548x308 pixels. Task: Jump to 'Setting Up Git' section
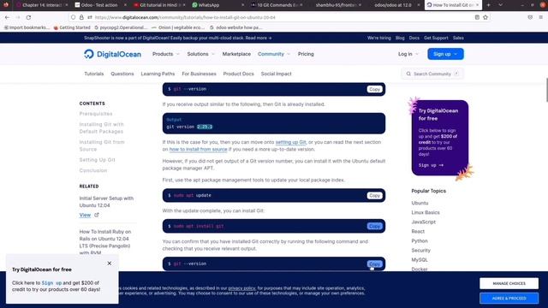(x=97, y=160)
